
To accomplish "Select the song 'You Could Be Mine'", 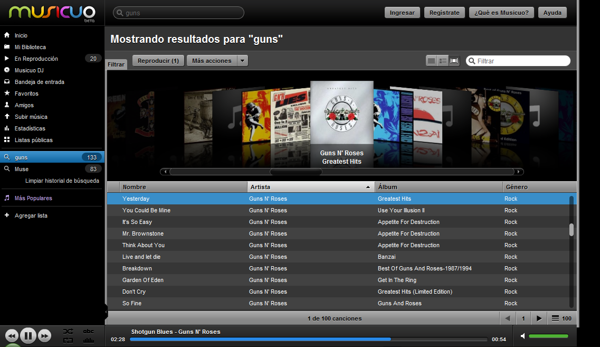I will point(146,210).
